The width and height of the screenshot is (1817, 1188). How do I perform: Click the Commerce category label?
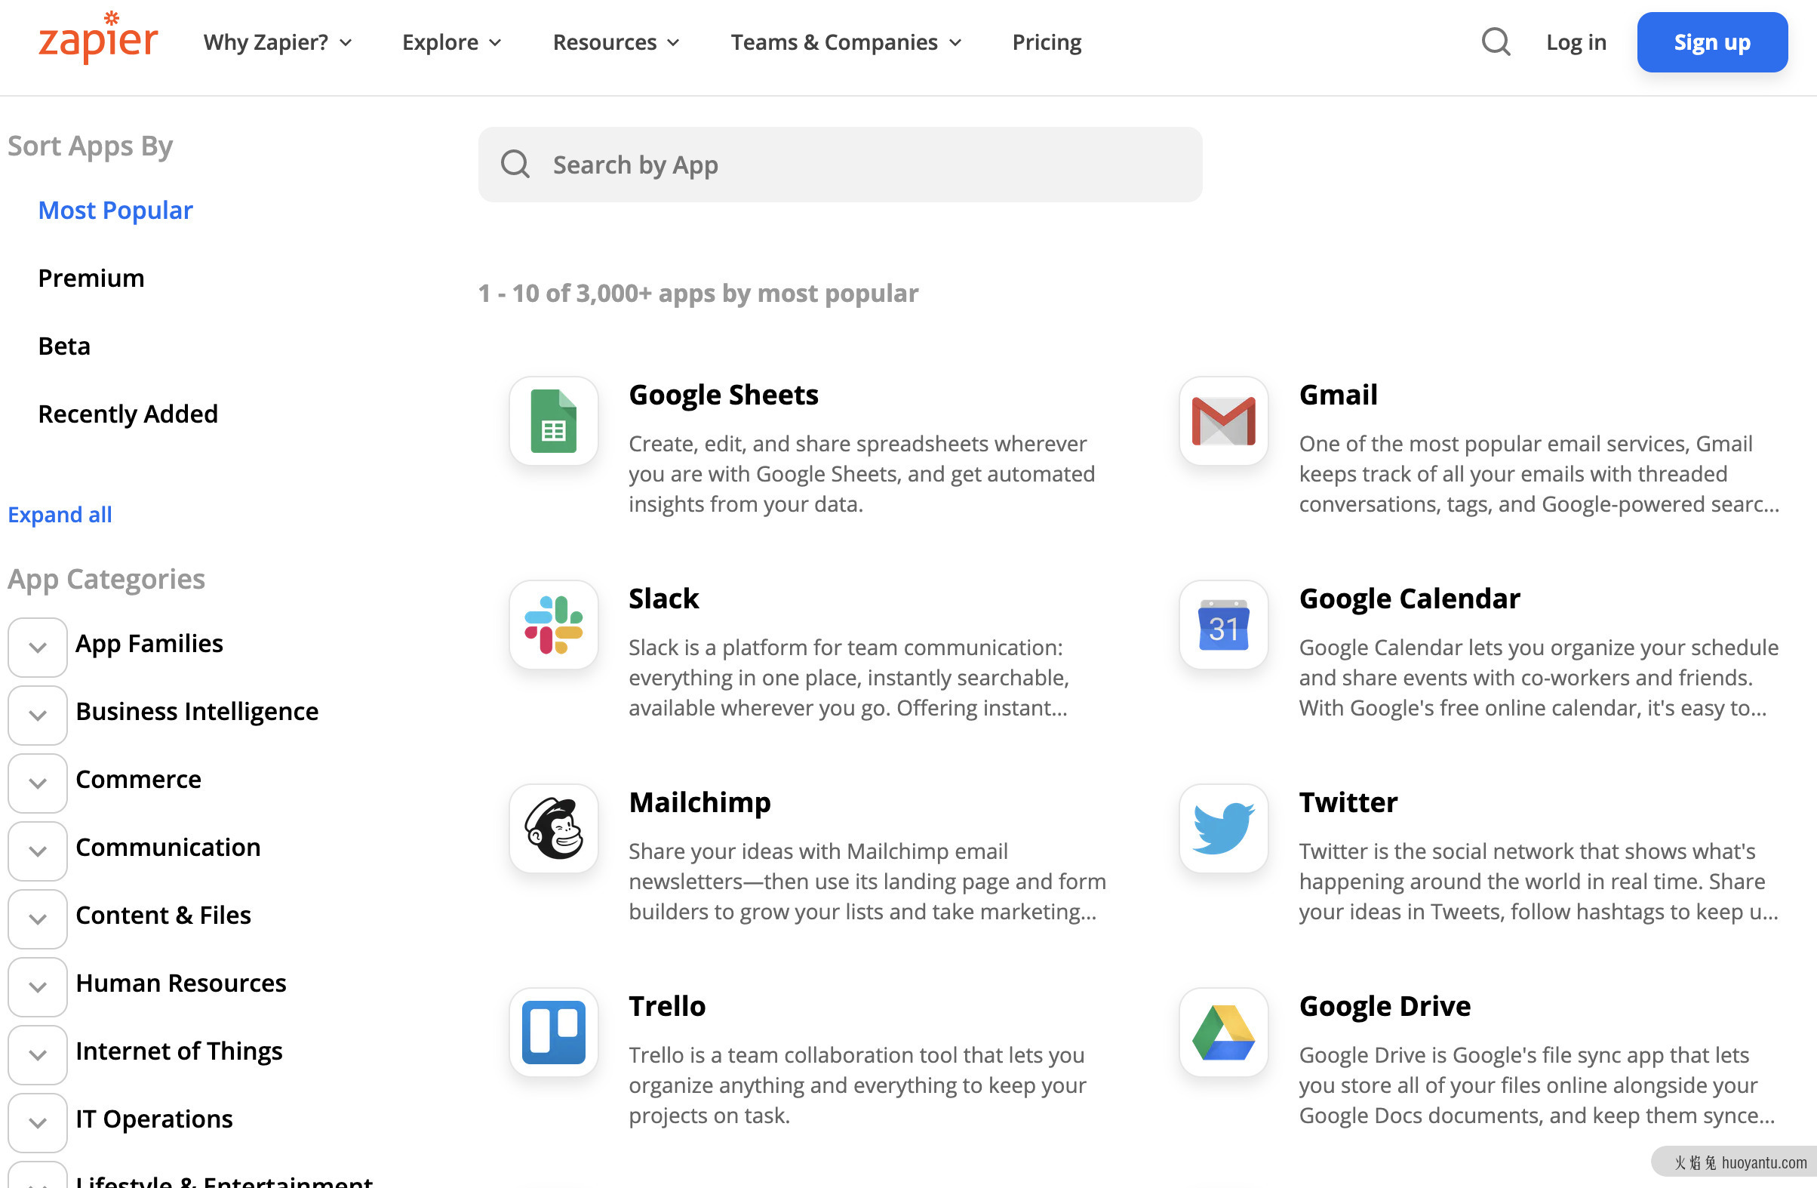click(138, 779)
